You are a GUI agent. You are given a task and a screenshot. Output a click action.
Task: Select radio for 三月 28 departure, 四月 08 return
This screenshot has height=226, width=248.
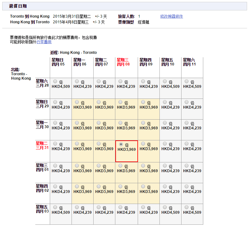[121, 82]
